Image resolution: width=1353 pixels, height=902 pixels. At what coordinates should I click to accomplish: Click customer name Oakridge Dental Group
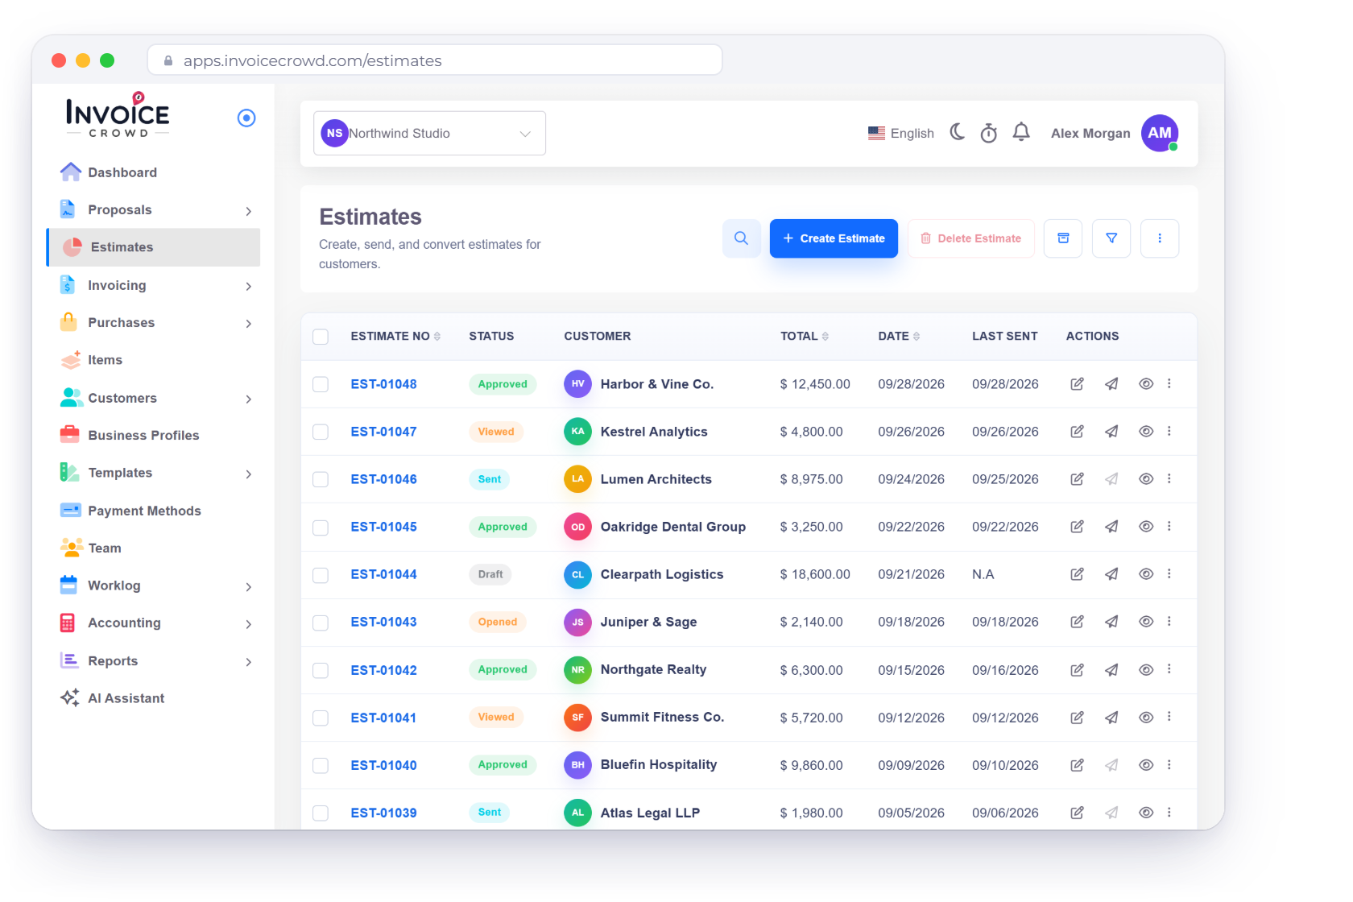[673, 527]
